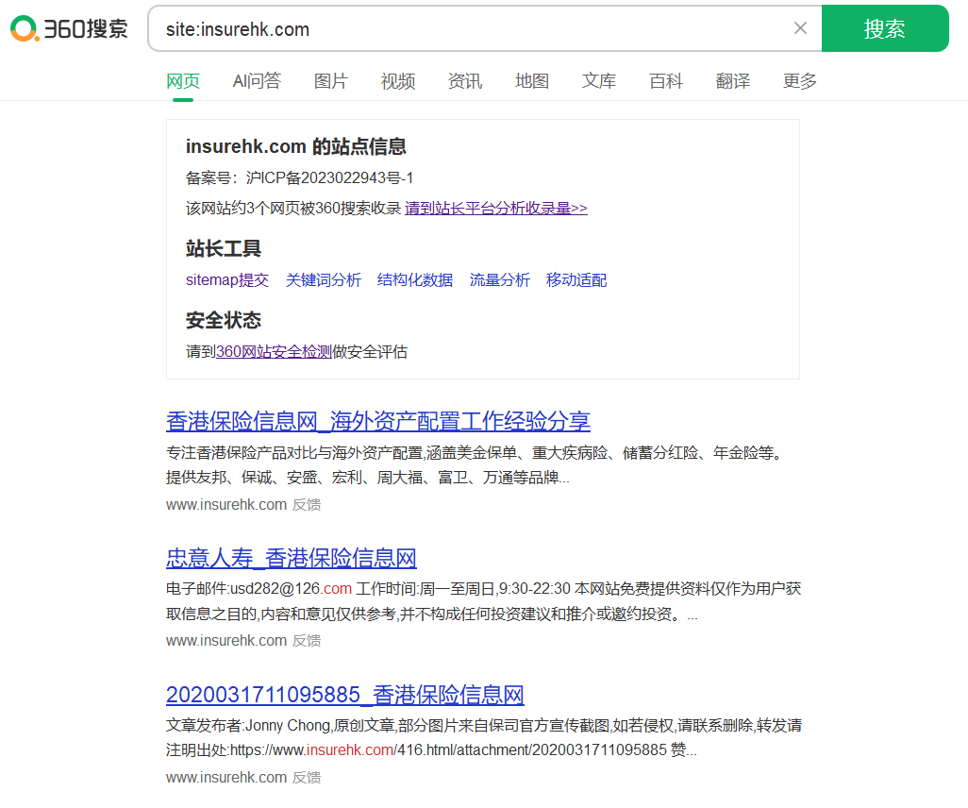Switch to the 文库 tab

(x=599, y=81)
